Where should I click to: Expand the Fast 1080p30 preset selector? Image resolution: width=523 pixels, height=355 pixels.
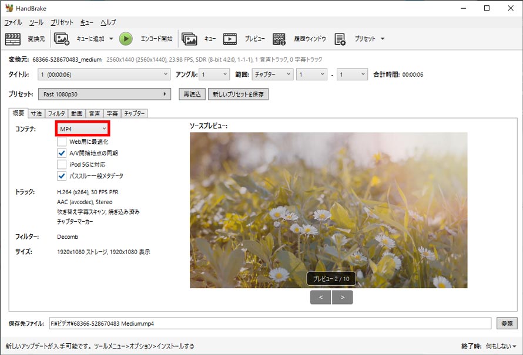[x=105, y=94]
